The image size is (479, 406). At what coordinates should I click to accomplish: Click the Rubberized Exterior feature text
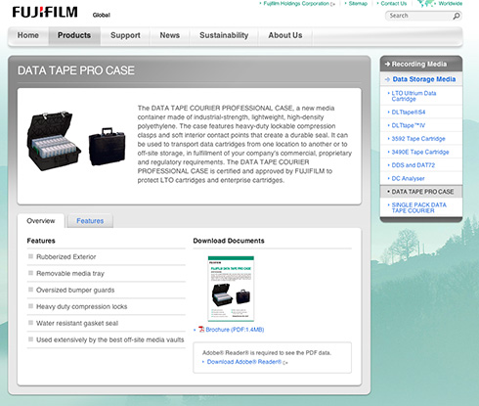65,257
